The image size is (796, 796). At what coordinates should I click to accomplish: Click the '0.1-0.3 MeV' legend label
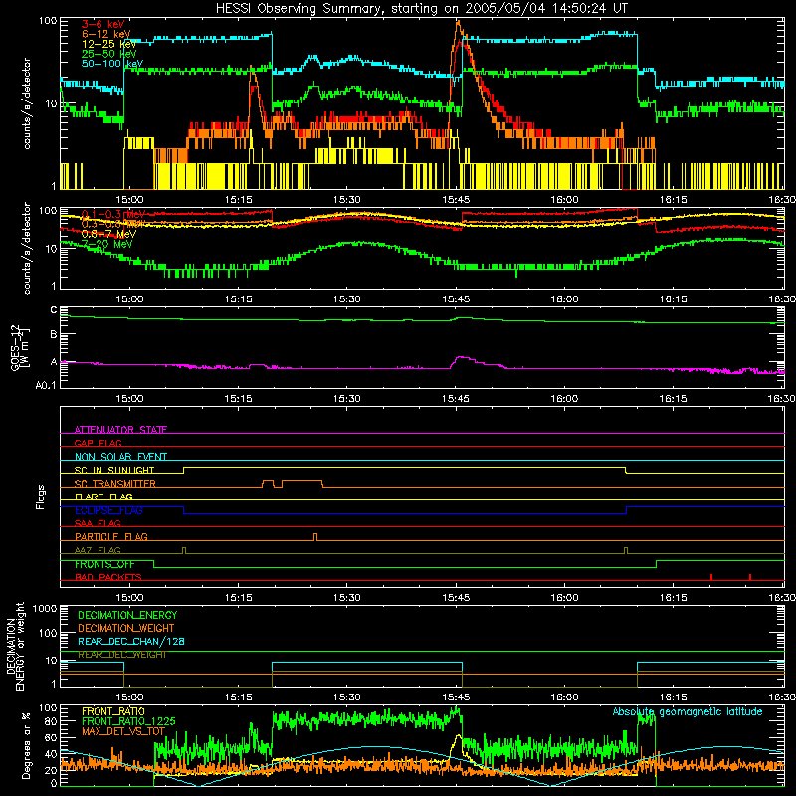click(113, 214)
